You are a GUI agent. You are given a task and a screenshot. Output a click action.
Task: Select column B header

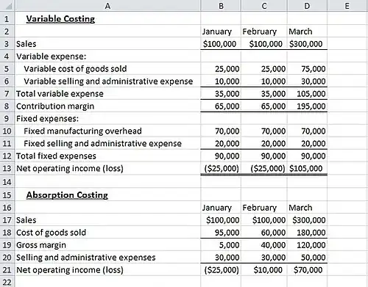pos(221,5)
